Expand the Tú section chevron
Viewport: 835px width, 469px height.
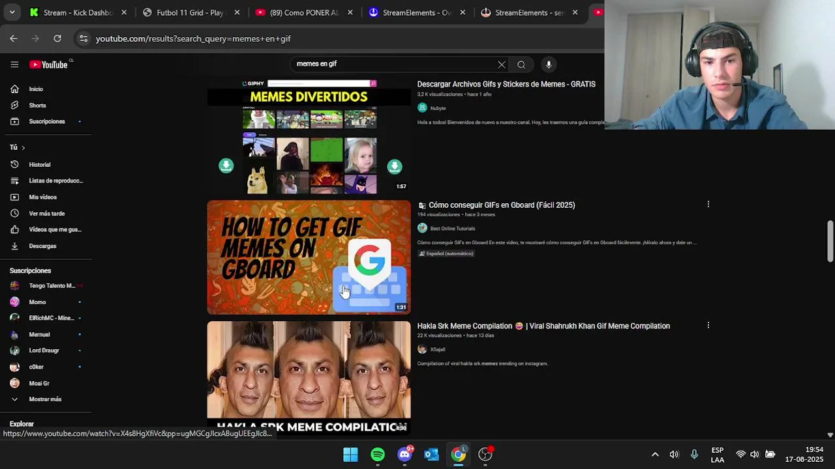pyautogui.click(x=23, y=148)
